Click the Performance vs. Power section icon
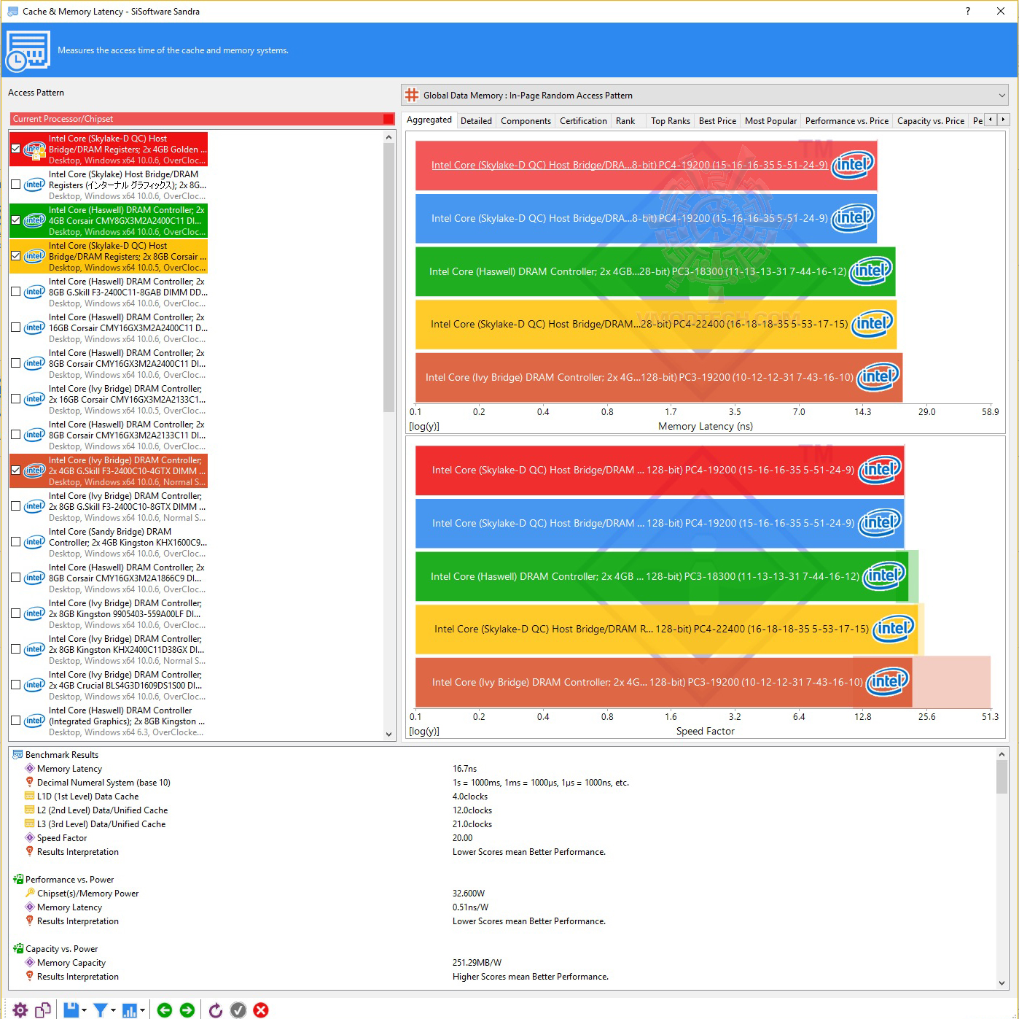The height and width of the screenshot is (1019, 1019). 18,879
